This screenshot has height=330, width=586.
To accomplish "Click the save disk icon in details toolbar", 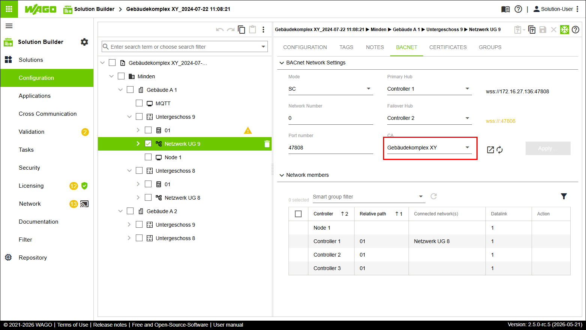I will pyautogui.click(x=542, y=30).
